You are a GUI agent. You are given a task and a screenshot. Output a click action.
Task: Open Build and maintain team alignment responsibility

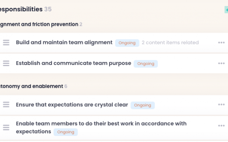pos(64,43)
